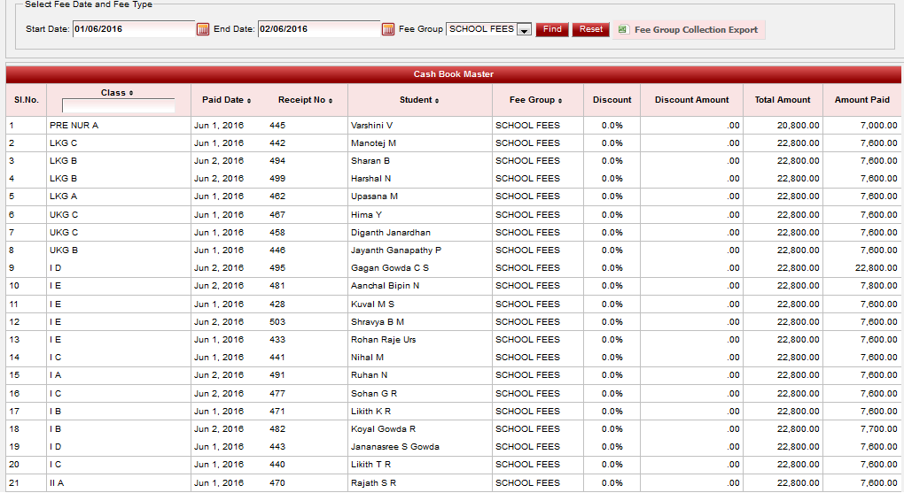Sort the Student column via its arrows
This screenshot has height=493, width=904.
(437, 101)
